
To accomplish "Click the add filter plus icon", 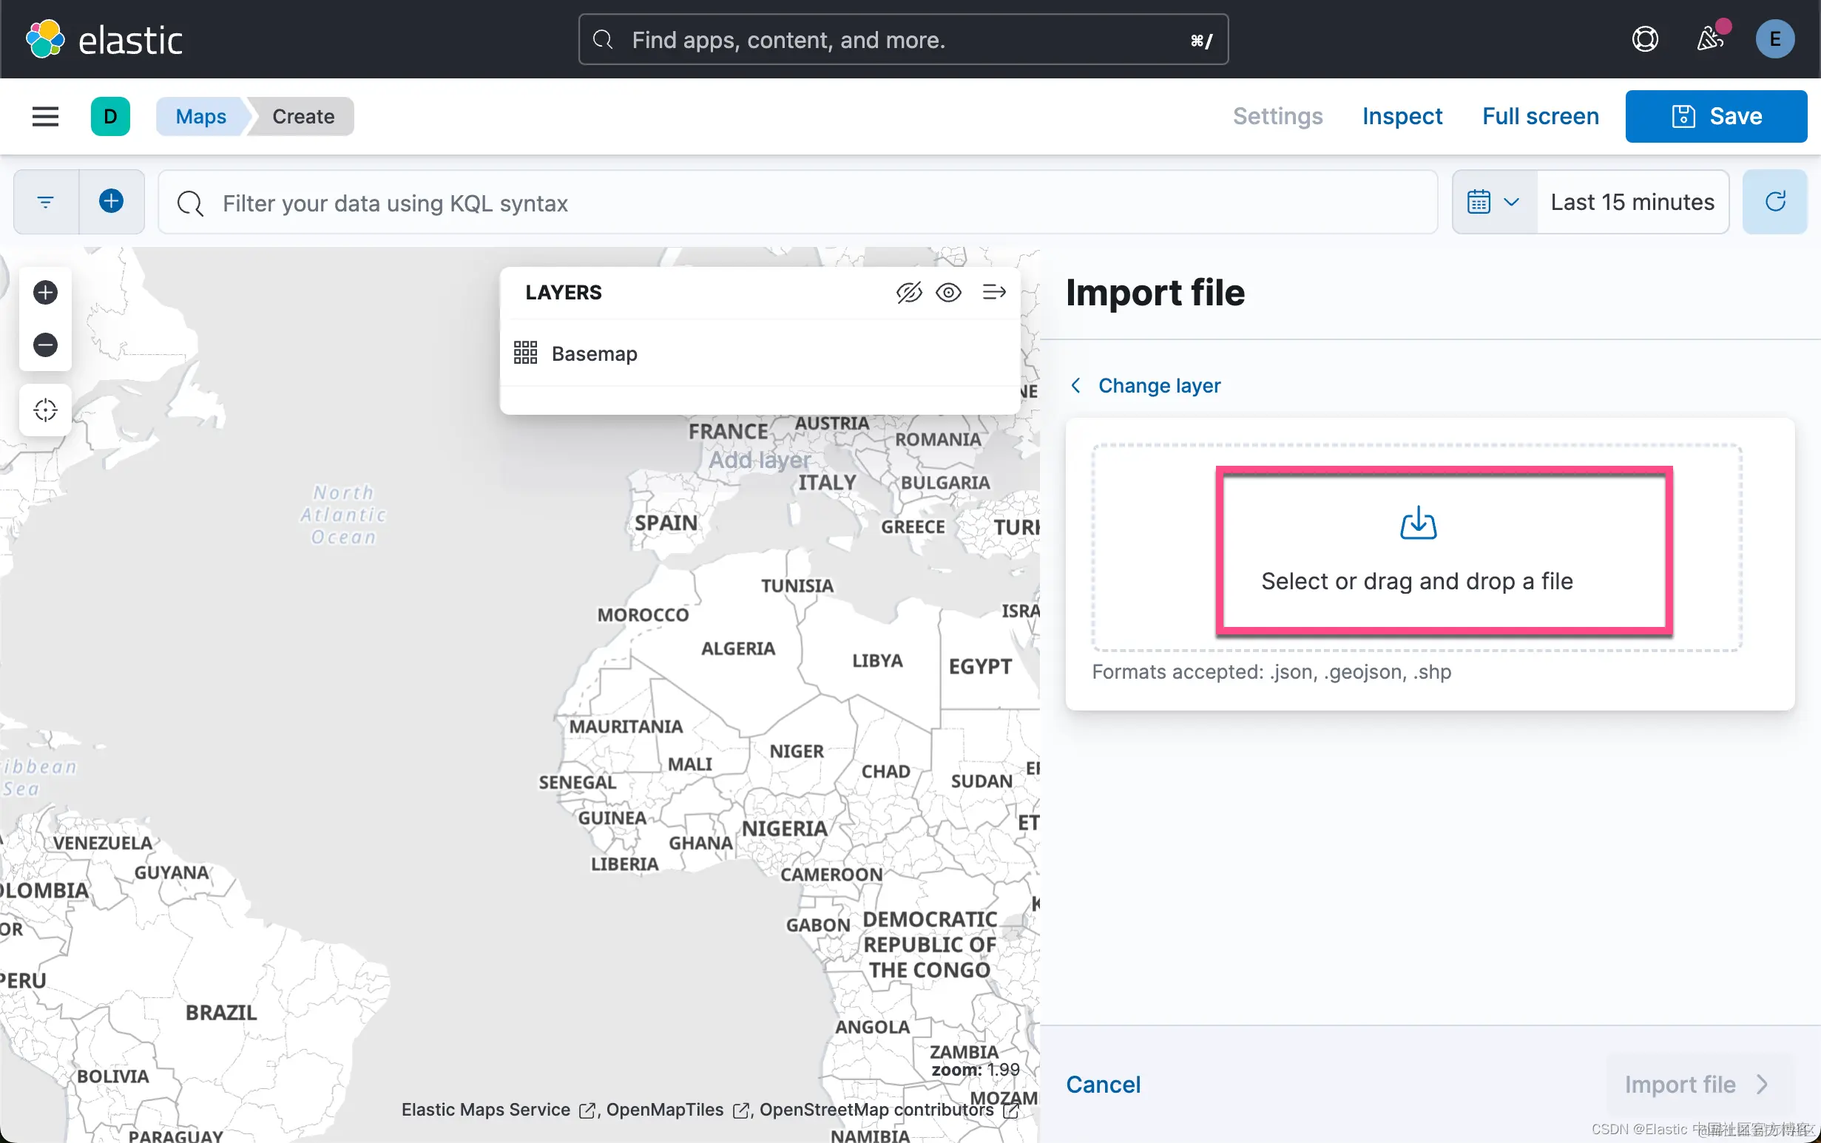I will pos(111,201).
